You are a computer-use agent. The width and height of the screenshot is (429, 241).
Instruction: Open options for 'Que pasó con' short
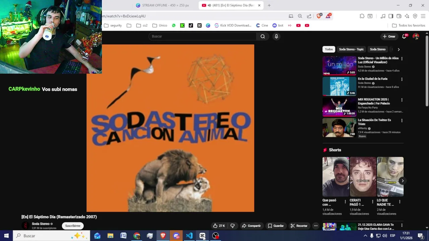pyautogui.click(x=345, y=202)
